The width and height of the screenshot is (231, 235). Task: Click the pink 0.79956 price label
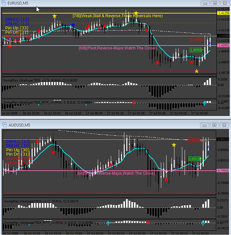223,171
